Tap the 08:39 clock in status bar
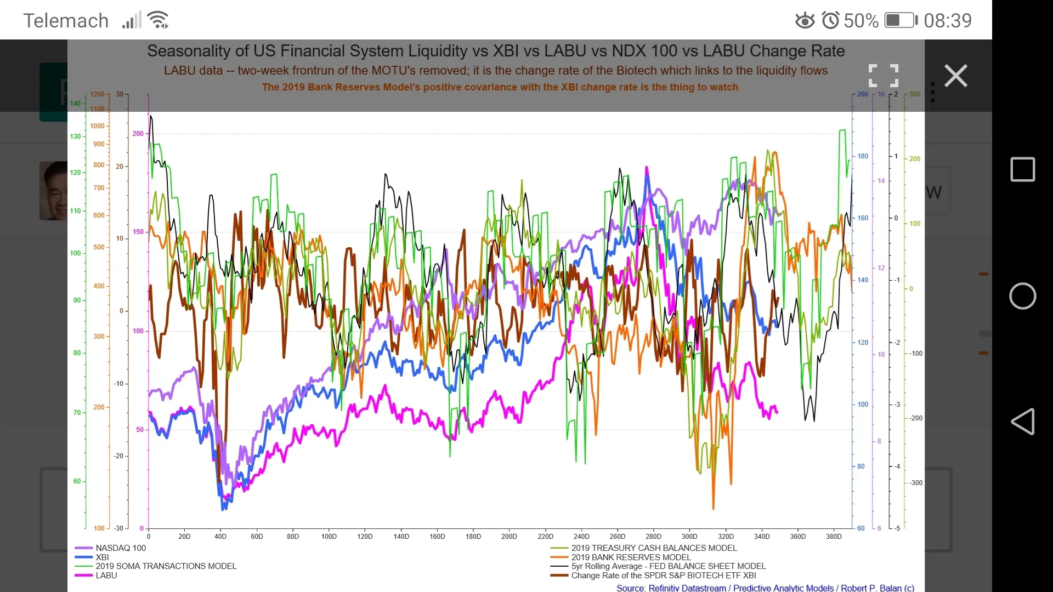 pyautogui.click(x=947, y=21)
